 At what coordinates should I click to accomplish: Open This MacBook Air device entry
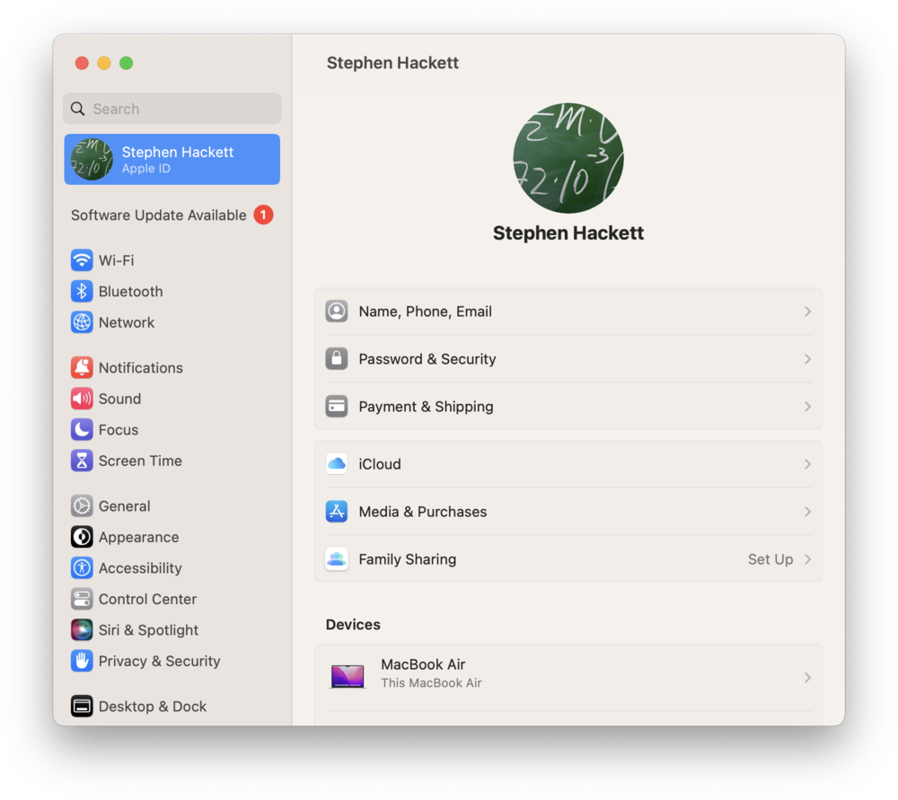tap(568, 678)
